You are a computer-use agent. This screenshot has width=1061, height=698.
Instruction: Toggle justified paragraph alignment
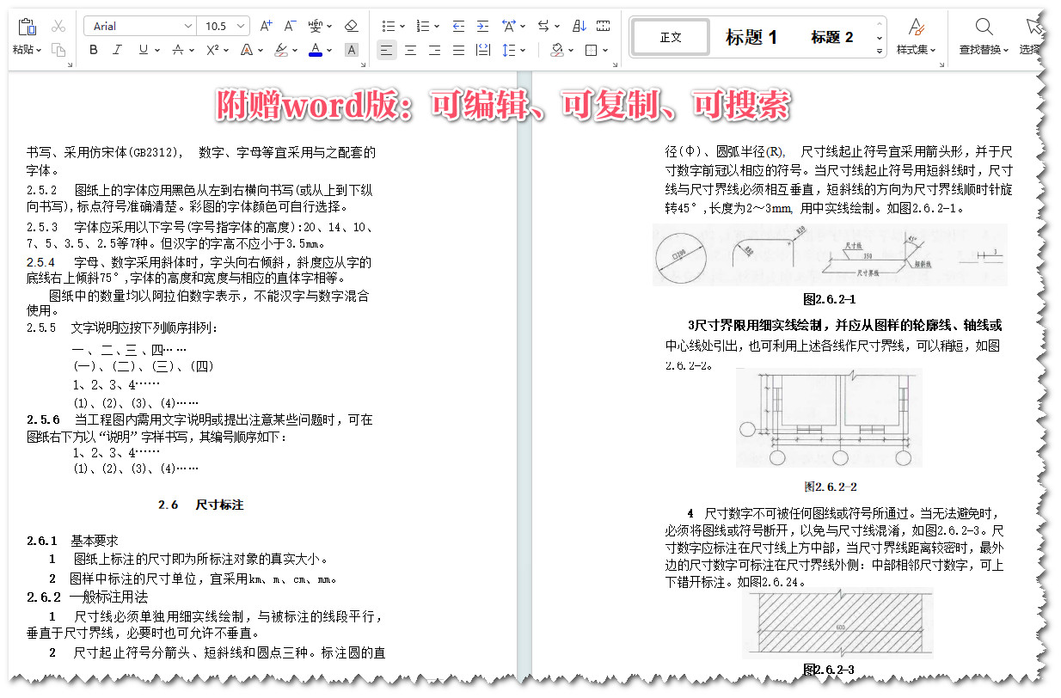[458, 50]
